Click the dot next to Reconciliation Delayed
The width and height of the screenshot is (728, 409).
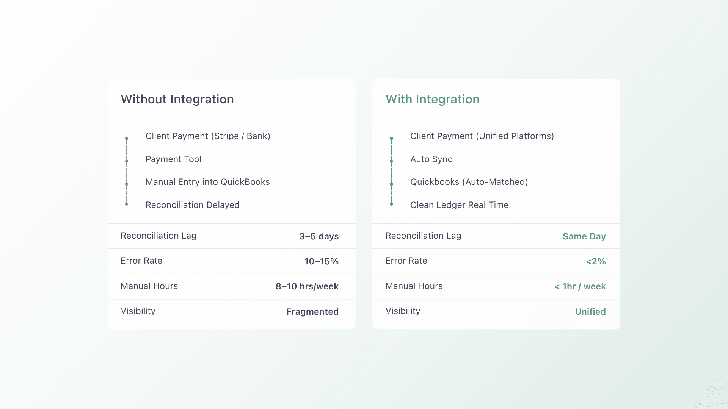point(127,204)
